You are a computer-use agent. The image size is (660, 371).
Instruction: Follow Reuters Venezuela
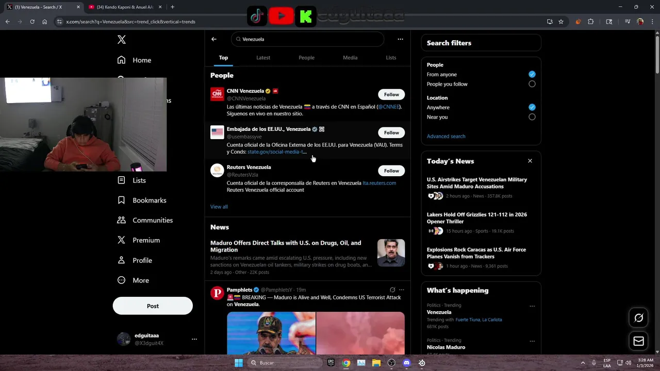[x=391, y=171]
